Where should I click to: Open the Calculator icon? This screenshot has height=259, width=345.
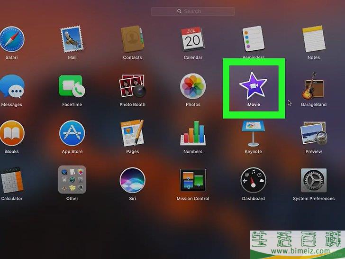click(12, 180)
